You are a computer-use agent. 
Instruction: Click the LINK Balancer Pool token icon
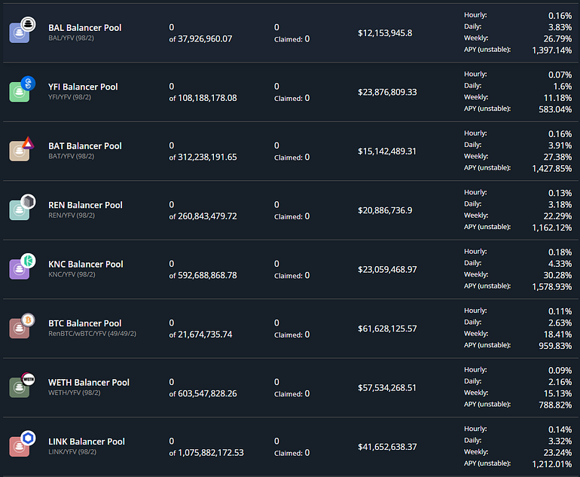22,444
